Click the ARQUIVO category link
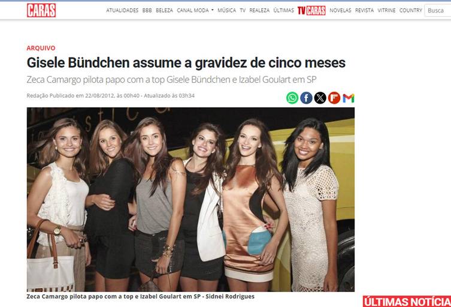451x307 pixels. [41, 48]
